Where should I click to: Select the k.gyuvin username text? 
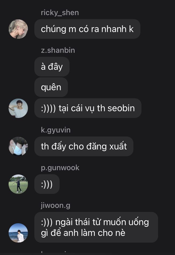56,130
